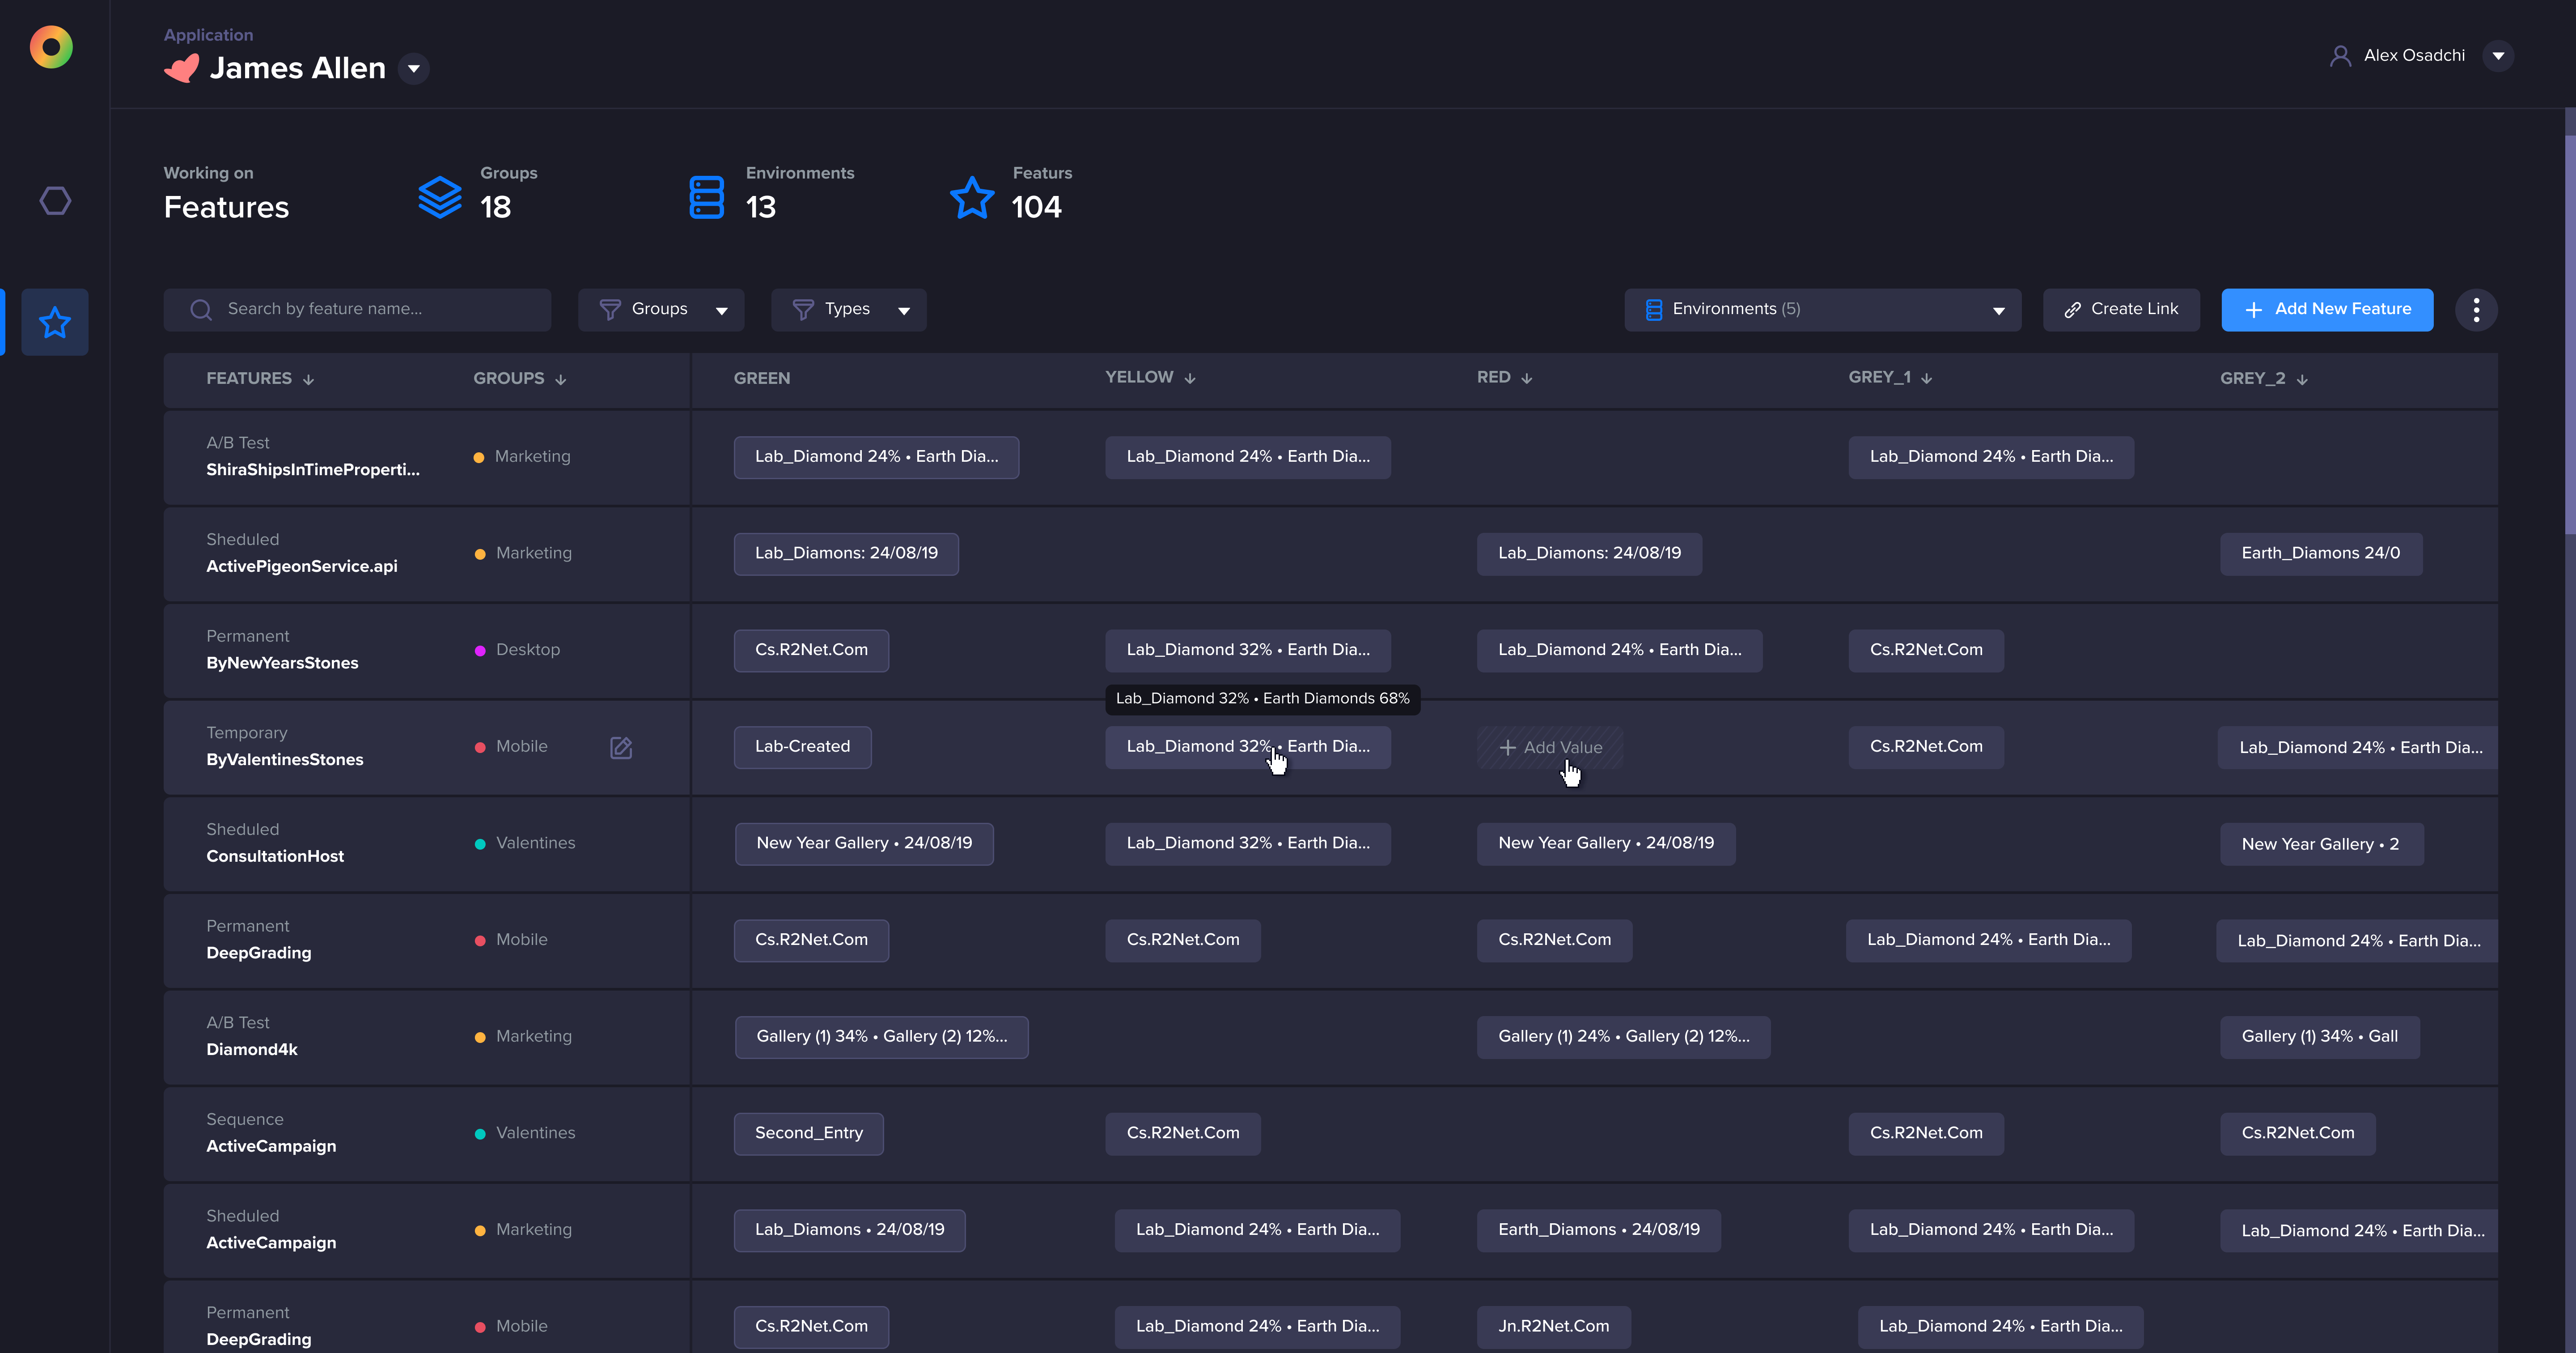This screenshot has width=2576, height=1353.
Task: Sort by GREY_2 column arrow
Action: coord(2302,379)
